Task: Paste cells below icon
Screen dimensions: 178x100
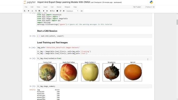Action: click(x=39, y=11)
